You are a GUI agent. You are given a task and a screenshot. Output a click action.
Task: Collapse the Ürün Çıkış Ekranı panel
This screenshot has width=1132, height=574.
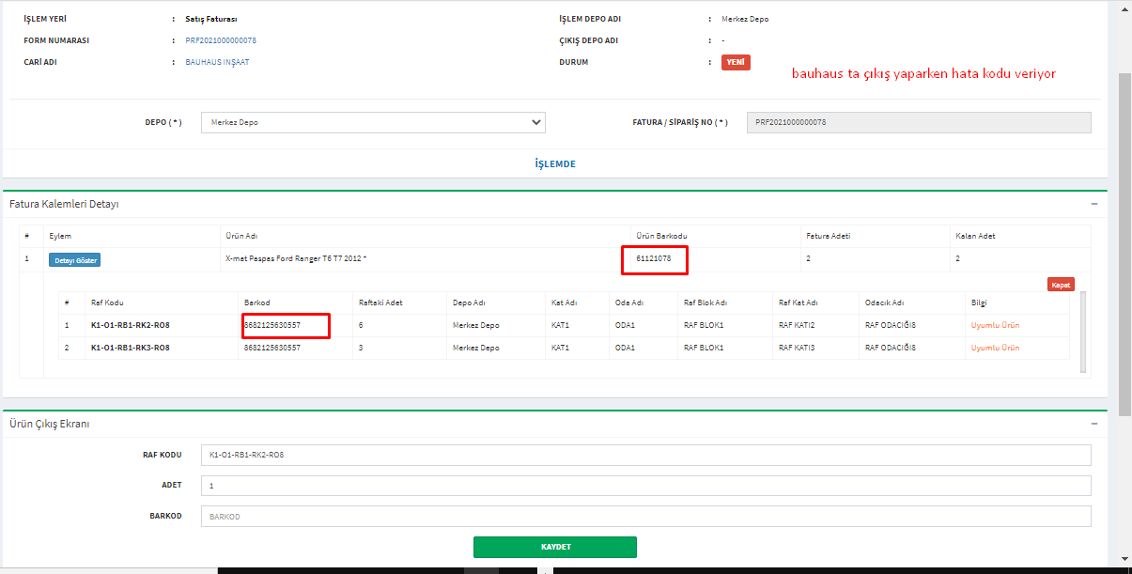pyautogui.click(x=1093, y=424)
